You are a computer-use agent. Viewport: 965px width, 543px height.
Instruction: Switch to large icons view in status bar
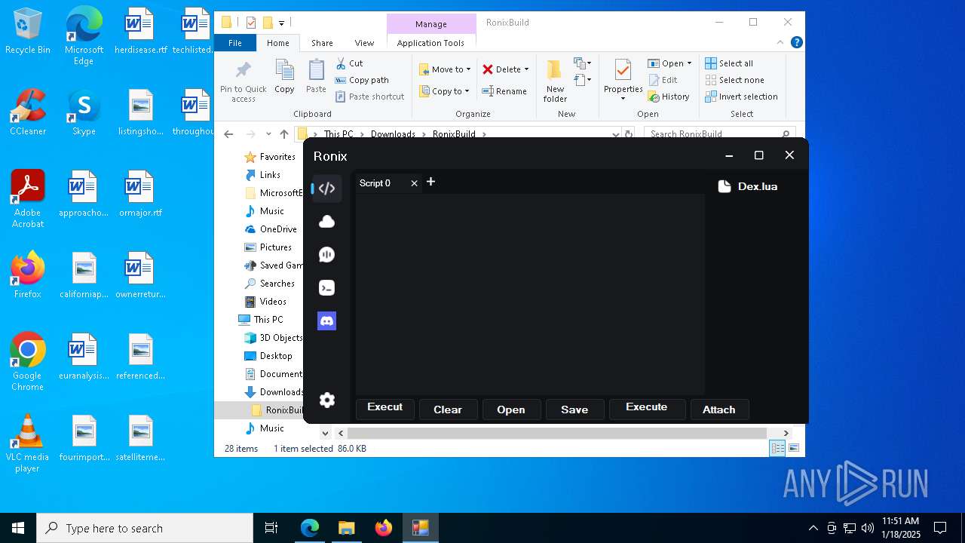[793, 449]
